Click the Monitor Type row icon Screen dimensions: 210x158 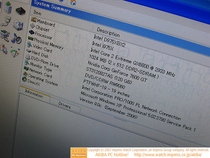[27, 63]
